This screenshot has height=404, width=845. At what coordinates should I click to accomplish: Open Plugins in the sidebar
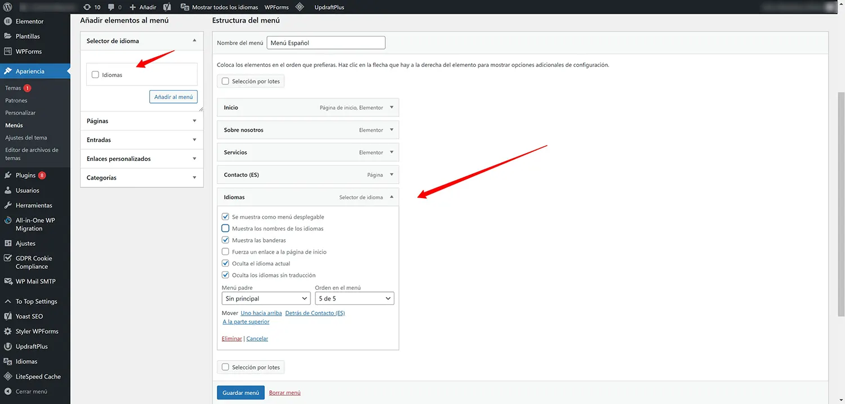[x=26, y=176]
